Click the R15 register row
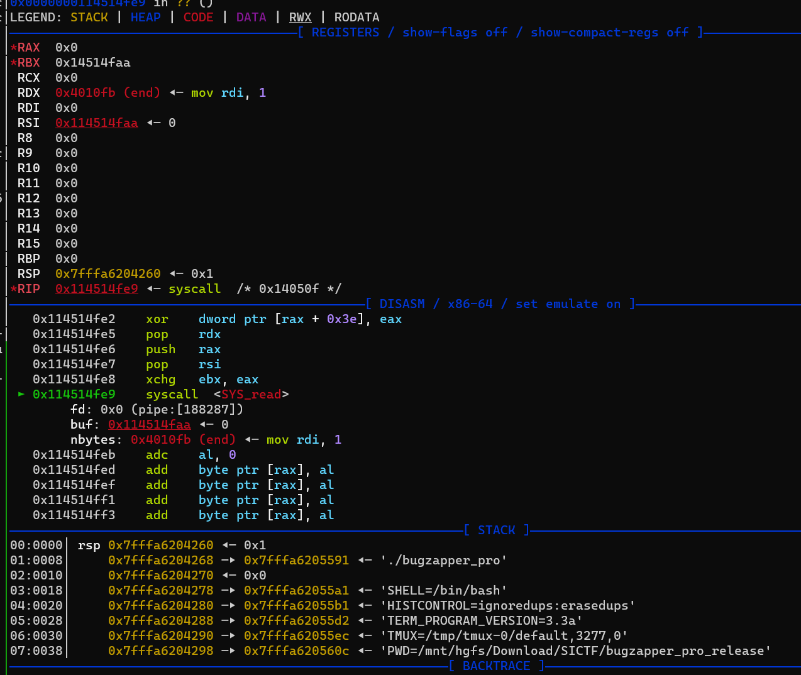 [48, 243]
